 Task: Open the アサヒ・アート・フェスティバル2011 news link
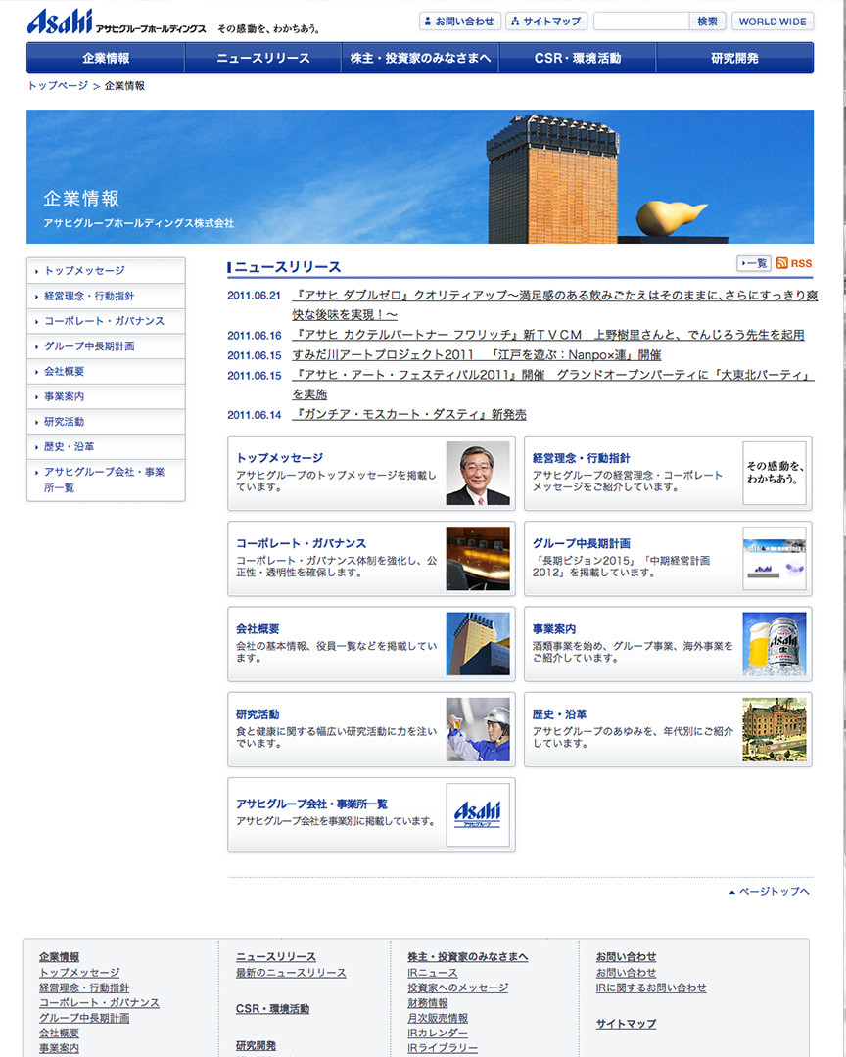pyautogui.click(x=553, y=385)
